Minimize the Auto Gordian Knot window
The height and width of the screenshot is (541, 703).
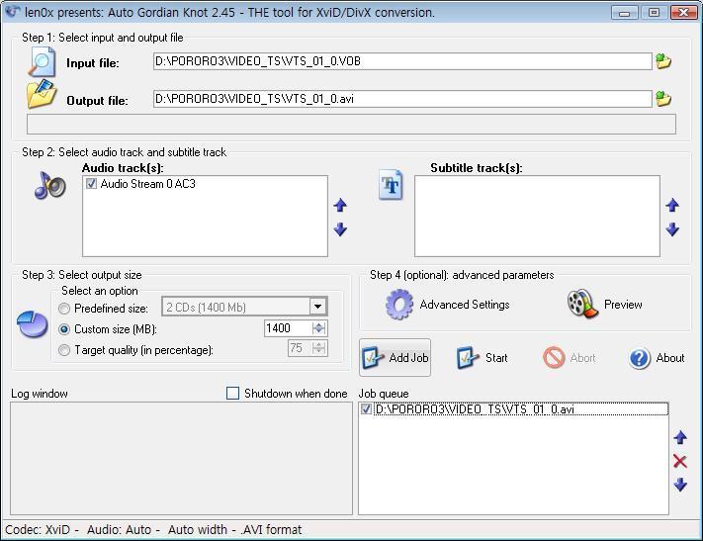624,12
